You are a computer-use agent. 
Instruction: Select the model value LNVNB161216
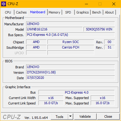point(54,29)
